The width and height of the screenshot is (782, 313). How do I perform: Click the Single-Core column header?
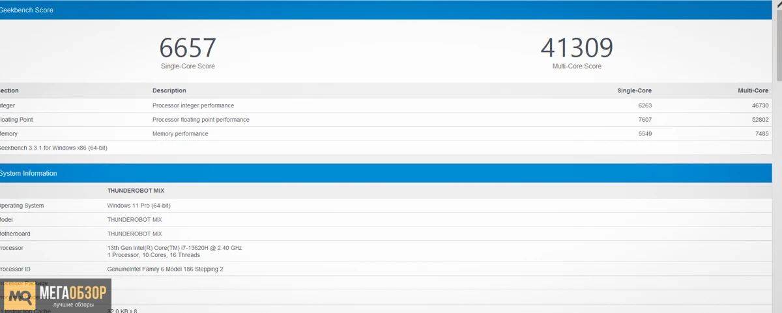[634, 90]
